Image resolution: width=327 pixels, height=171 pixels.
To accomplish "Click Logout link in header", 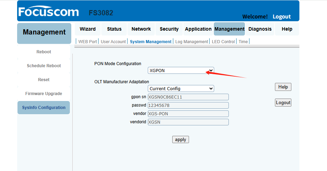I will click(x=282, y=17).
